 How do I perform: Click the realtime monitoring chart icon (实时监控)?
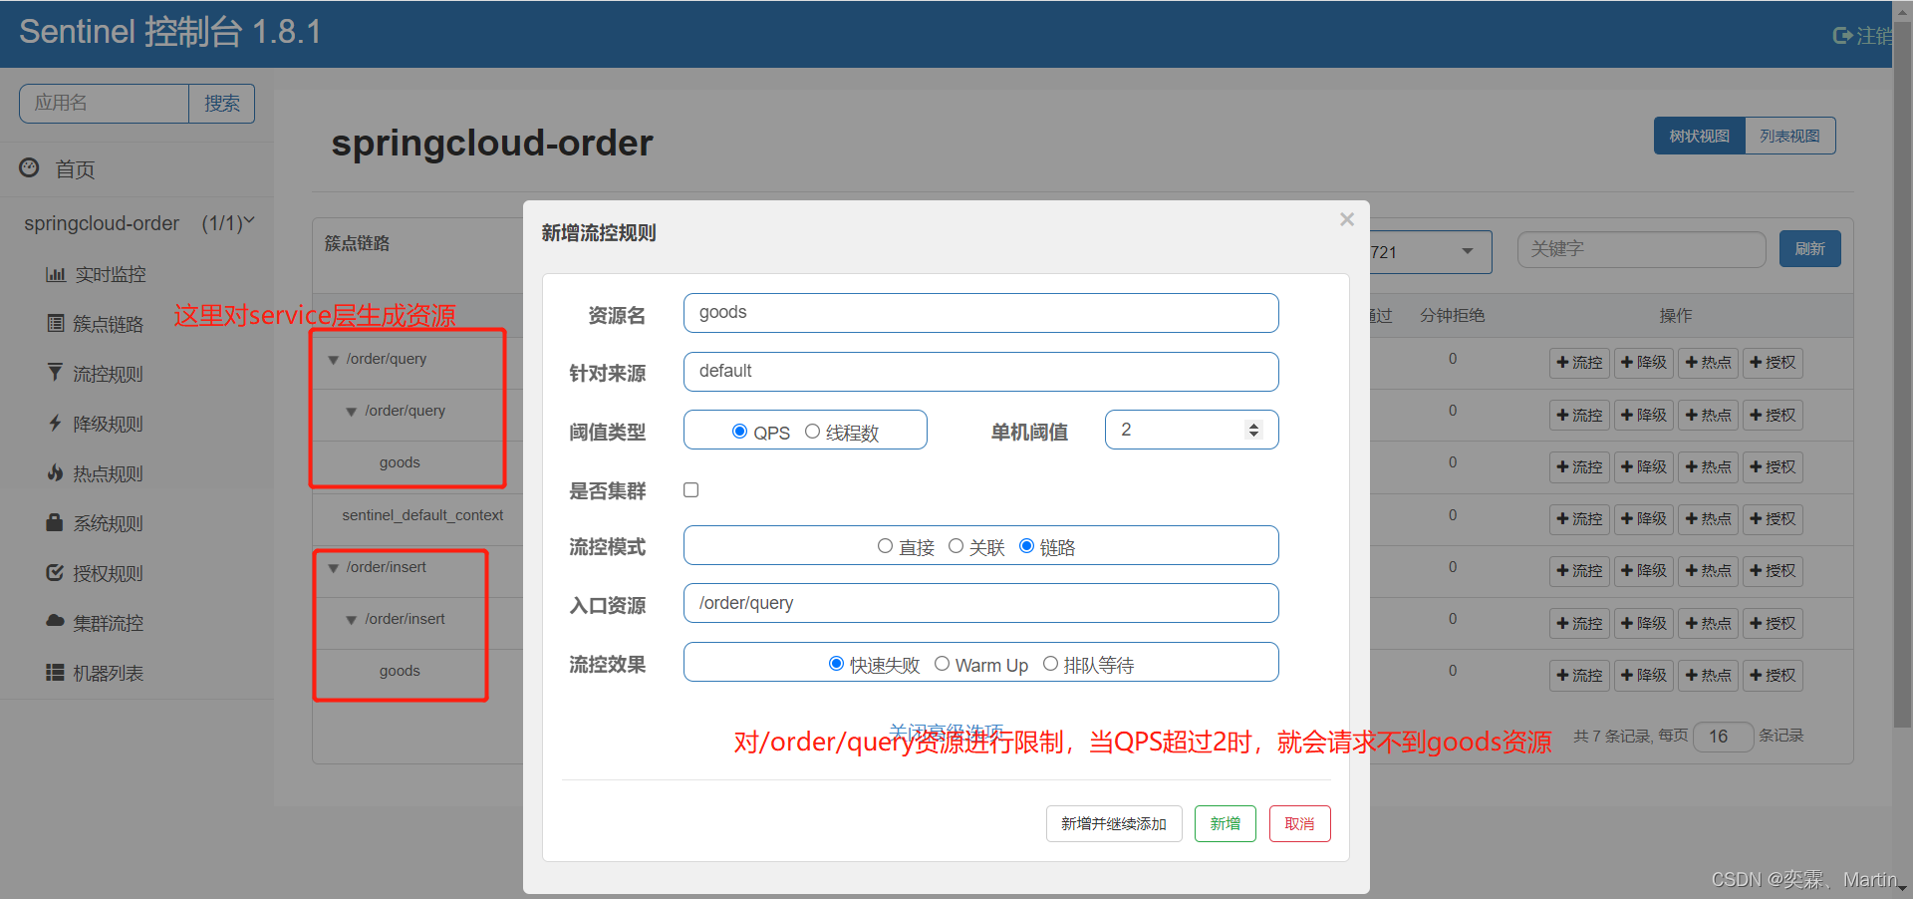56,274
